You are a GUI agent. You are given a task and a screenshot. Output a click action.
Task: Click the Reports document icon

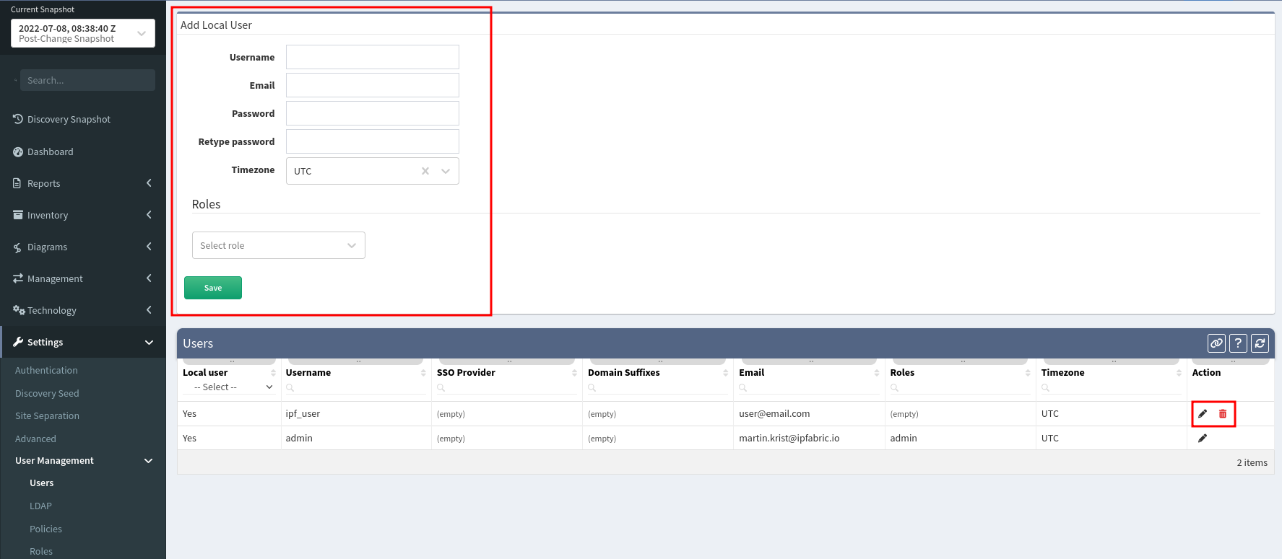[x=17, y=183]
